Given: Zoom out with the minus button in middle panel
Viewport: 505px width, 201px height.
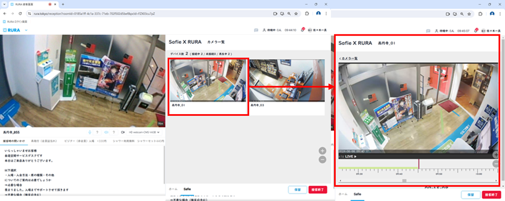Looking at the screenshot, I should point(322,159).
